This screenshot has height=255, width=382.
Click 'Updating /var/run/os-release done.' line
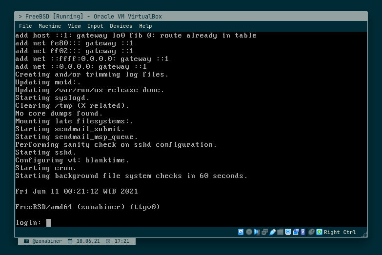tap(90, 90)
